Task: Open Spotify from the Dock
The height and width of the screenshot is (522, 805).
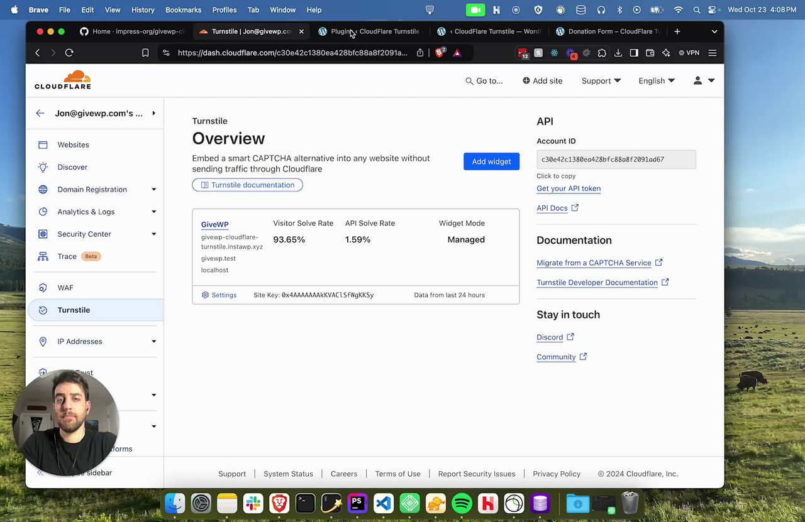Action: pos(462,503)
